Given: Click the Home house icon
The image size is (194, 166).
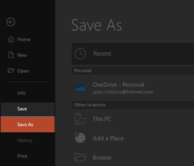Looking at the screenshot, I should point(11,39).
